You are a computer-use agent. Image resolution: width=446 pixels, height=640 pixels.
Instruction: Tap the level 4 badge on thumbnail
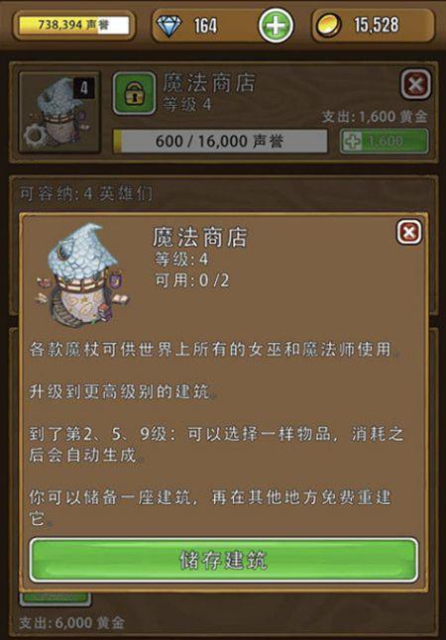tap(83, 88)
